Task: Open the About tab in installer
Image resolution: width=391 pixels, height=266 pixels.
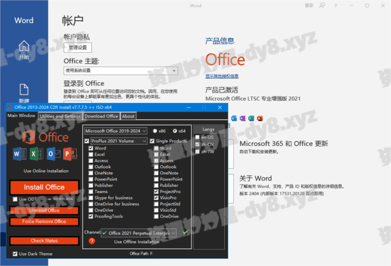Action: (x=128, y=116)
